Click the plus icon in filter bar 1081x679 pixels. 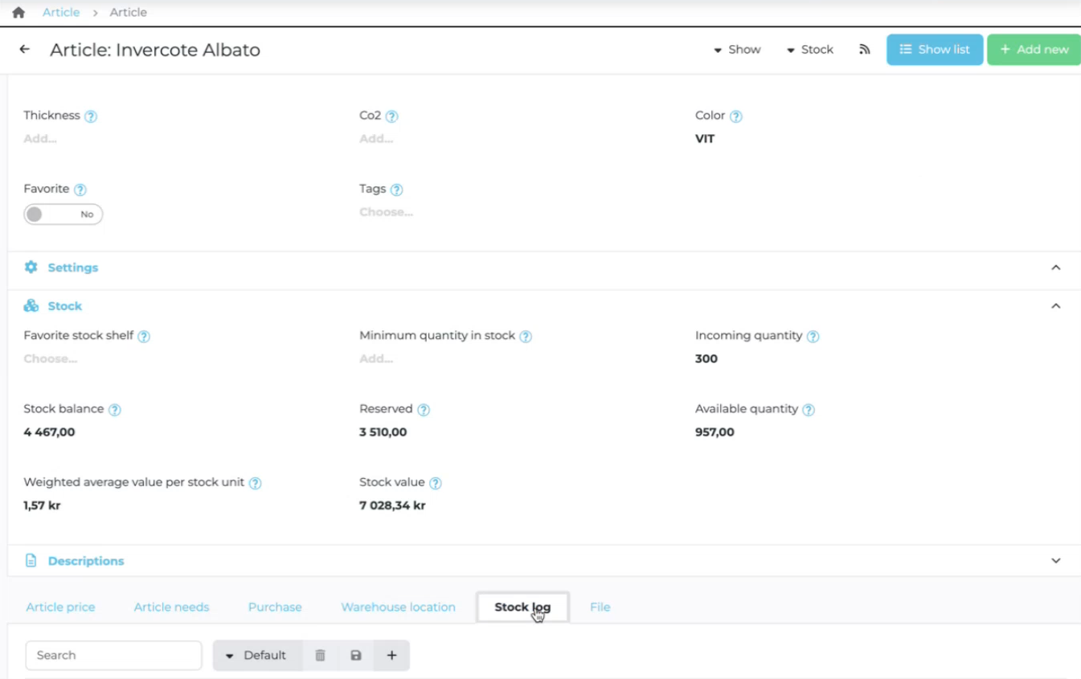tap(391, 655)
